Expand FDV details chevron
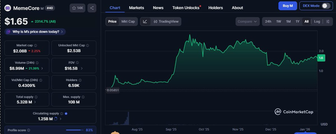The image size is (336, 134). point(81,68)
